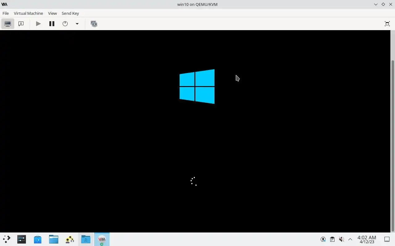The width and height of the screenshot is (395, 246).
Task: Open the application launcher in the taskbar
Action: pos(6,239)
